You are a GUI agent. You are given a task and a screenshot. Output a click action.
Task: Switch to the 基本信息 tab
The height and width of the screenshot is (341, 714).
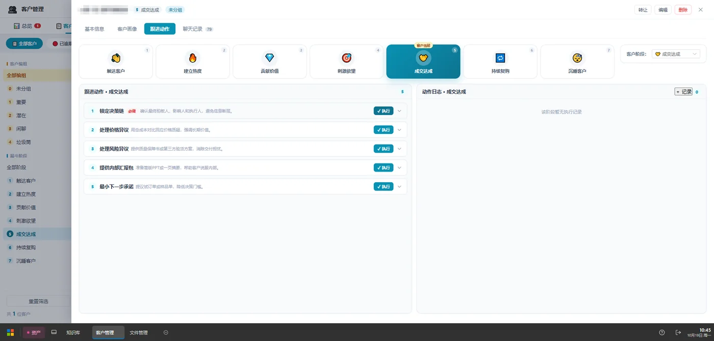coord(94,29)
